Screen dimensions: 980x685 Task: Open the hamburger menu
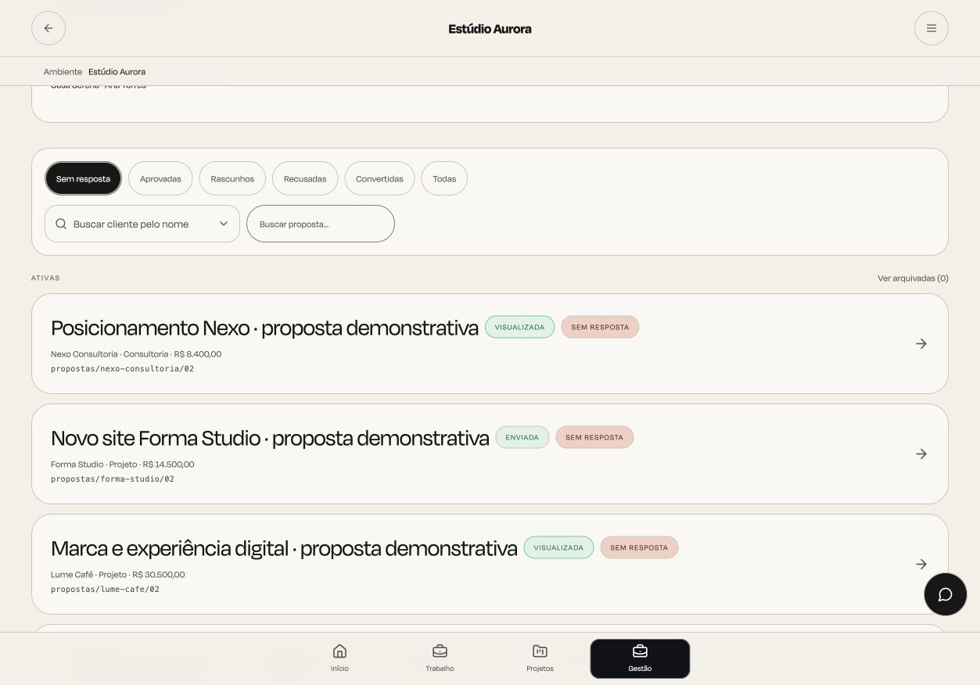pyautogui.click(x=931, y=28)
